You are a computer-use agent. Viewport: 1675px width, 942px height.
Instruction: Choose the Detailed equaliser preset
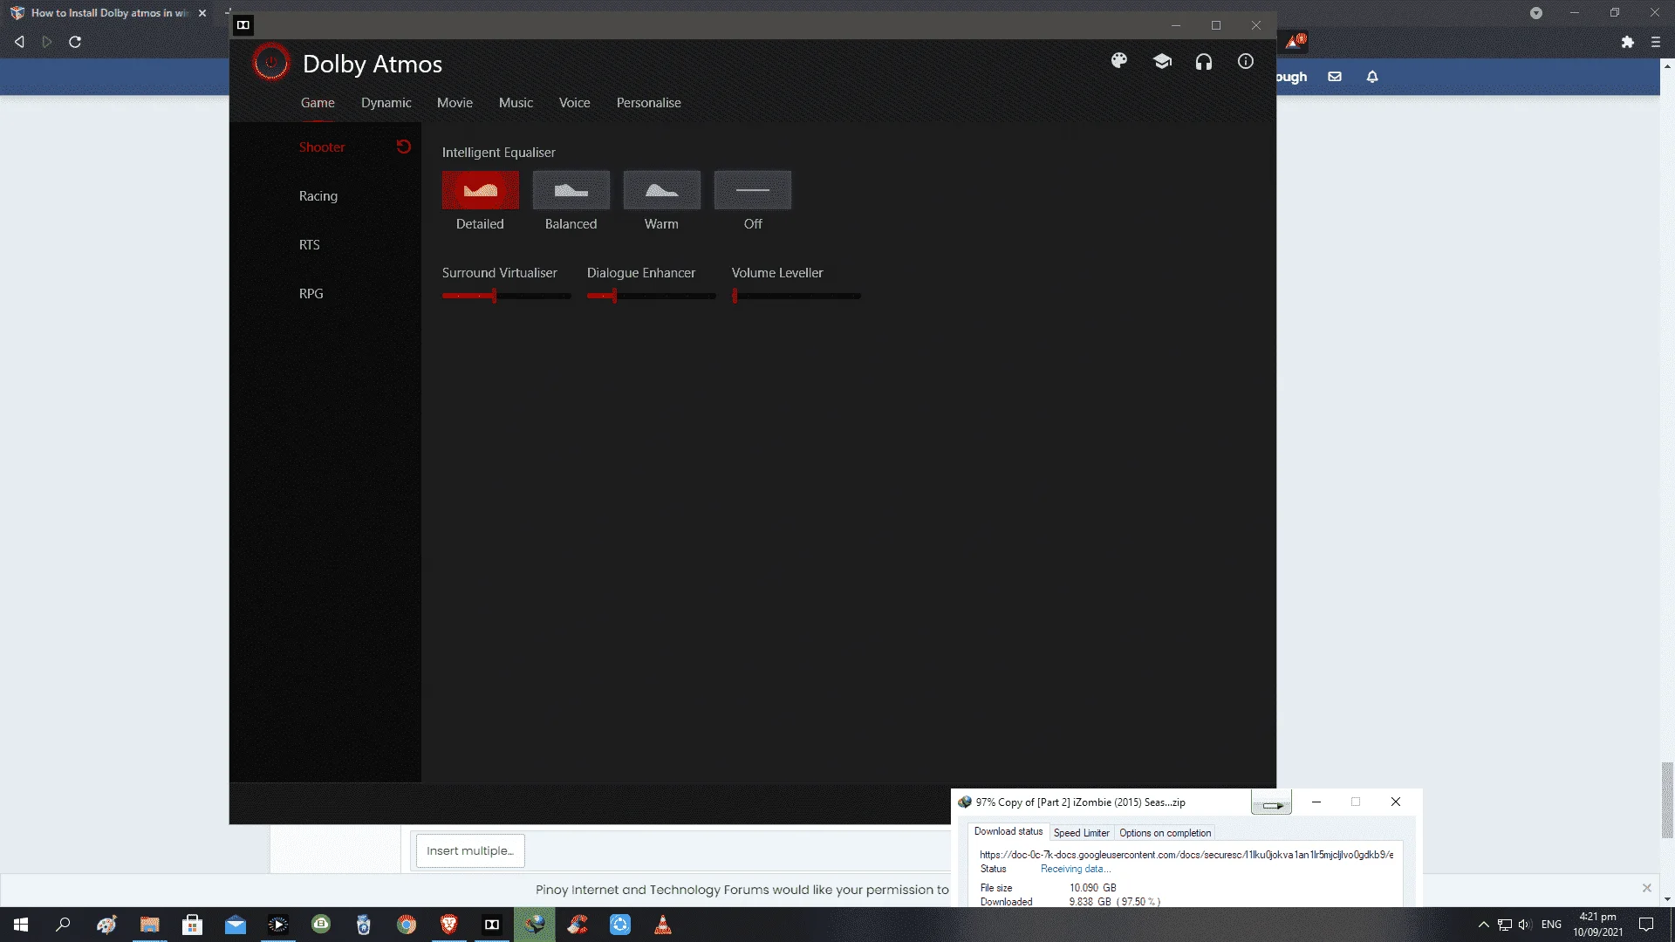tap(481, 190)
